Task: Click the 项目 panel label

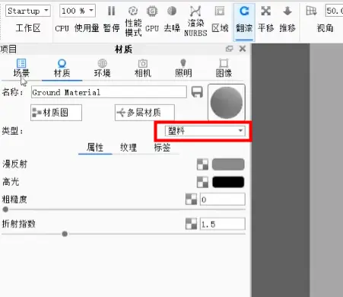Action: tap(8, 49)
